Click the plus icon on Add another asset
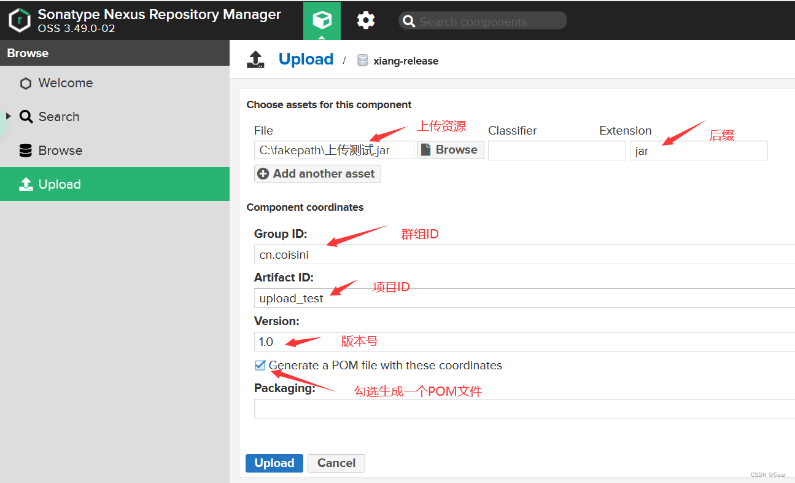 [263, 174]
